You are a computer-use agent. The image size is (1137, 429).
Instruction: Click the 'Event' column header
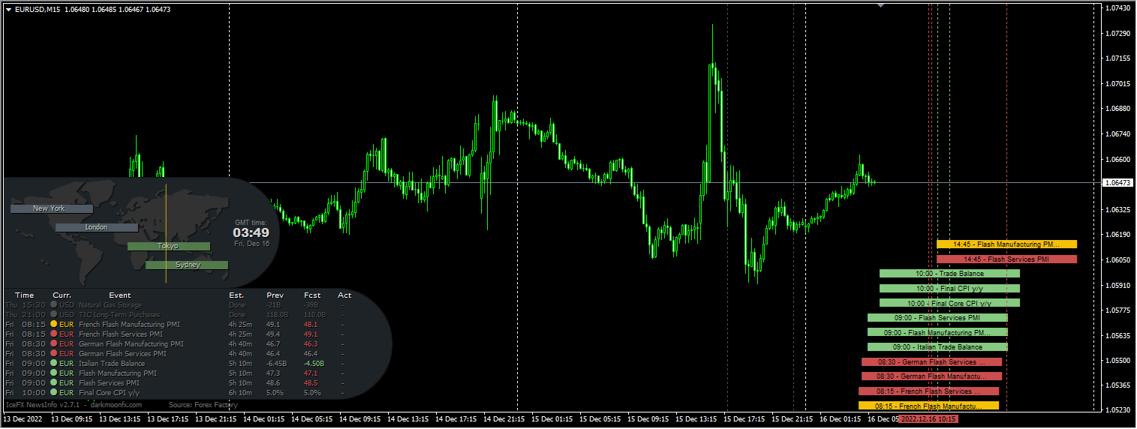coord(119,295)
